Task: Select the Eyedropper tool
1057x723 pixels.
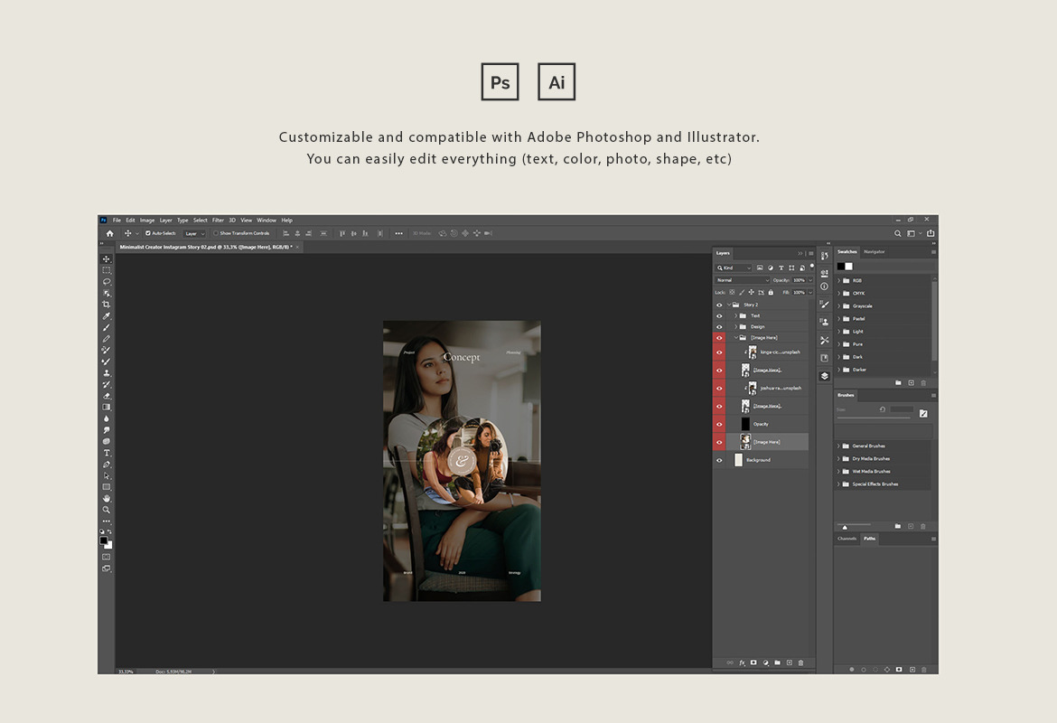Action: pos(107,315)
